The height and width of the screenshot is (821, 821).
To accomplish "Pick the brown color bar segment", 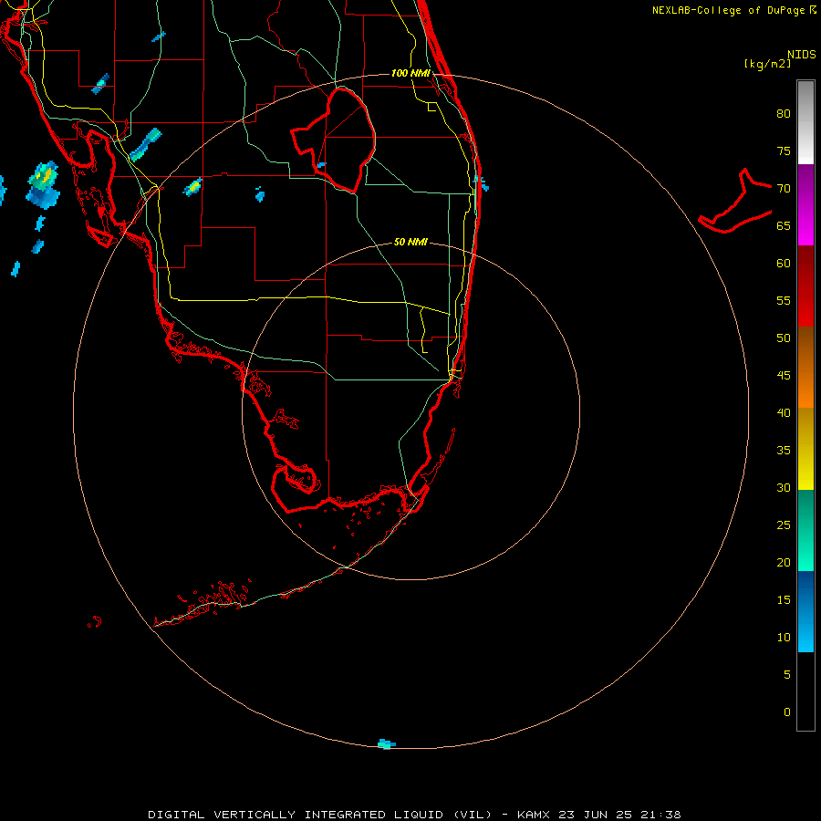I will tap(805, 348).
